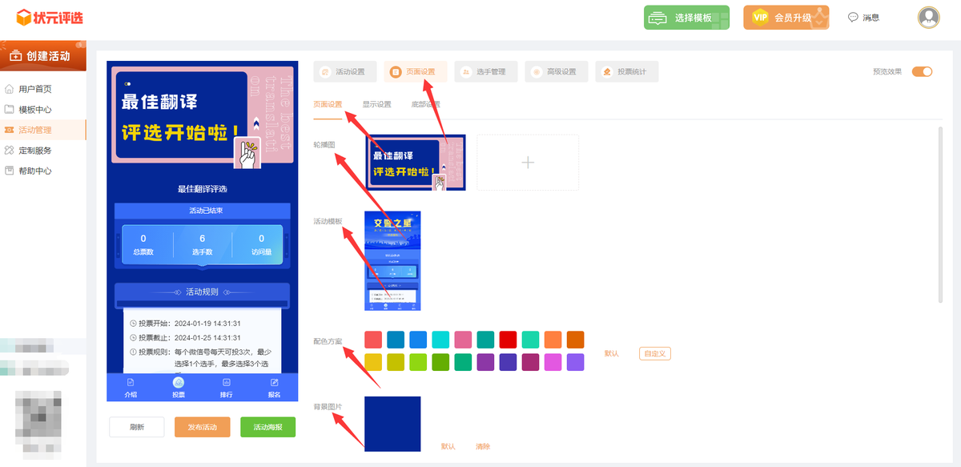Click the 介绍 icon in phone preview

pyautogui.click(x=131, y=383)
